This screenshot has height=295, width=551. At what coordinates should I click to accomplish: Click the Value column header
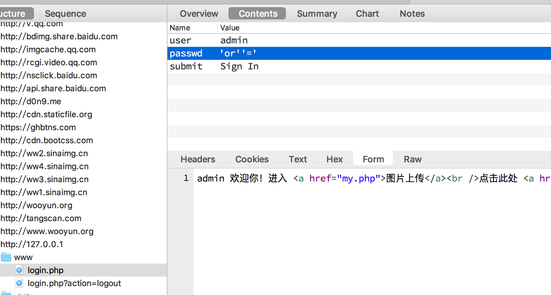(230, 28)
